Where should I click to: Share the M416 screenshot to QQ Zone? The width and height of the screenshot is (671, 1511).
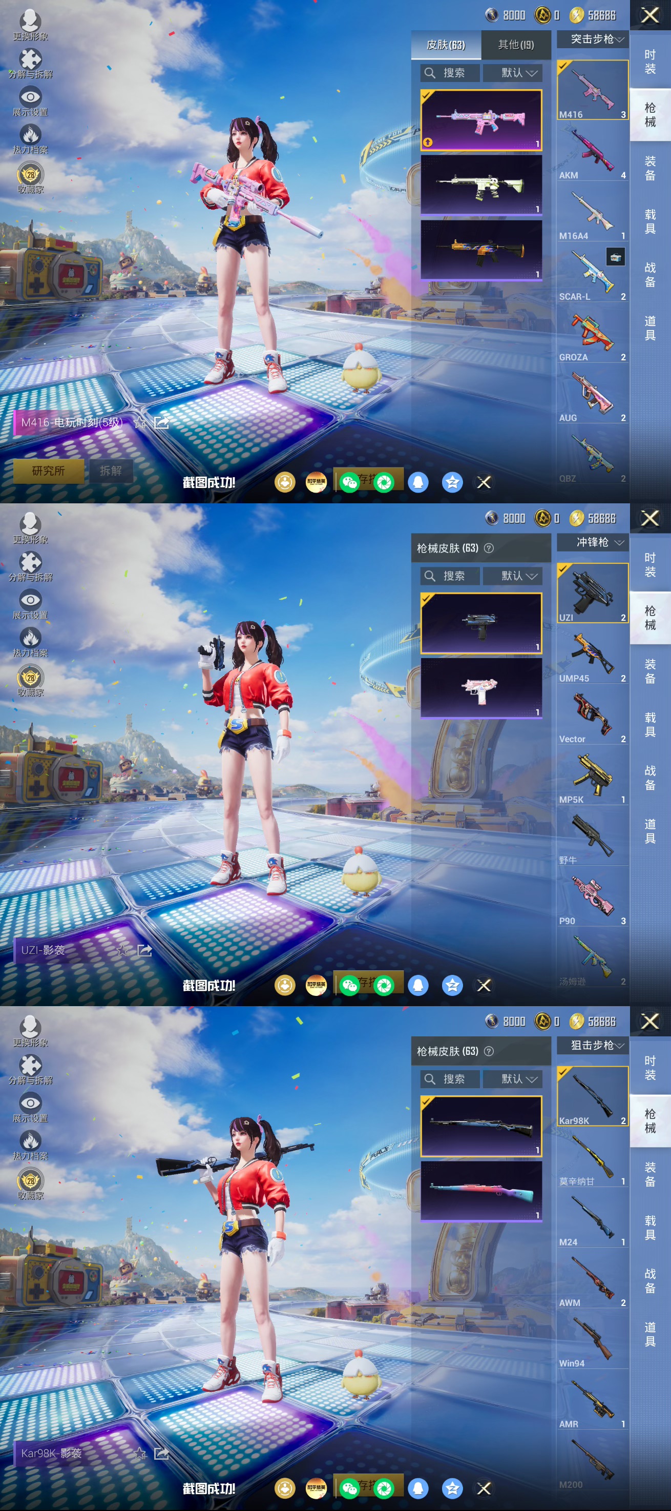(x=452, y=482)
